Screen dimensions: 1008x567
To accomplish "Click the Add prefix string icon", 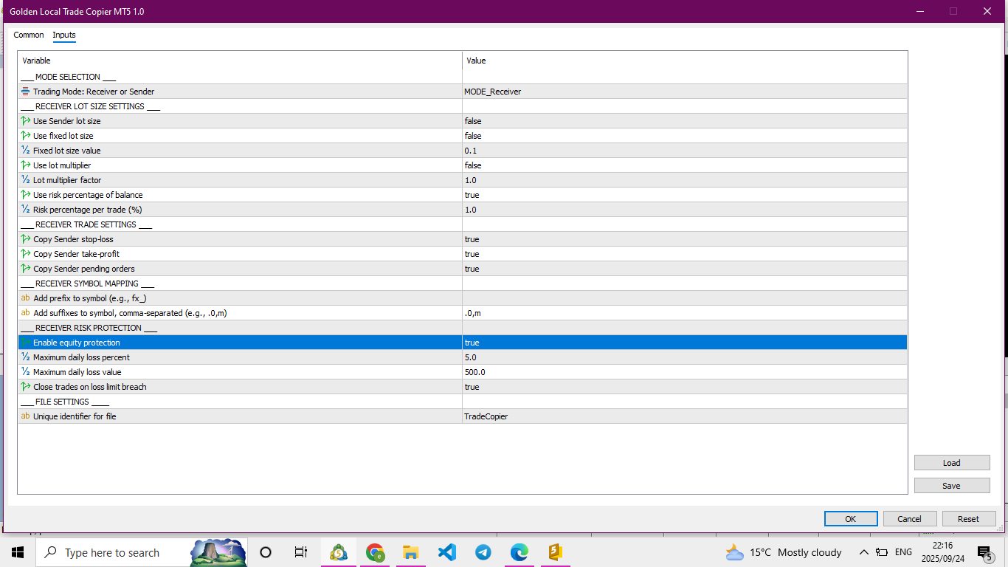I will tap(26, 298).
